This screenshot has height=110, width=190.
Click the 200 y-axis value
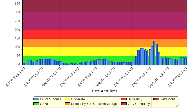coord(17,30)
